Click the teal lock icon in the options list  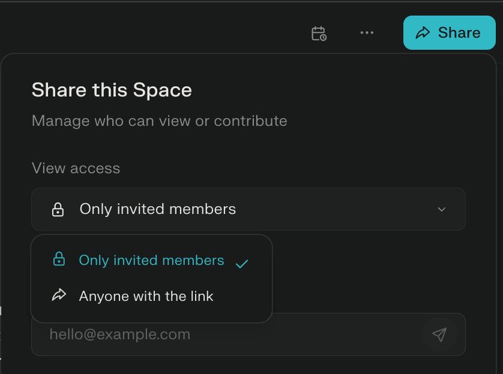pos(59,260)
